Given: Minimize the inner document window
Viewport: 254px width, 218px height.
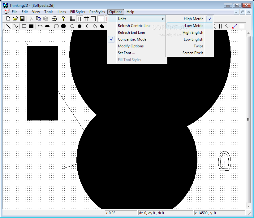Looking at the screenshot, I should point(236,12).
